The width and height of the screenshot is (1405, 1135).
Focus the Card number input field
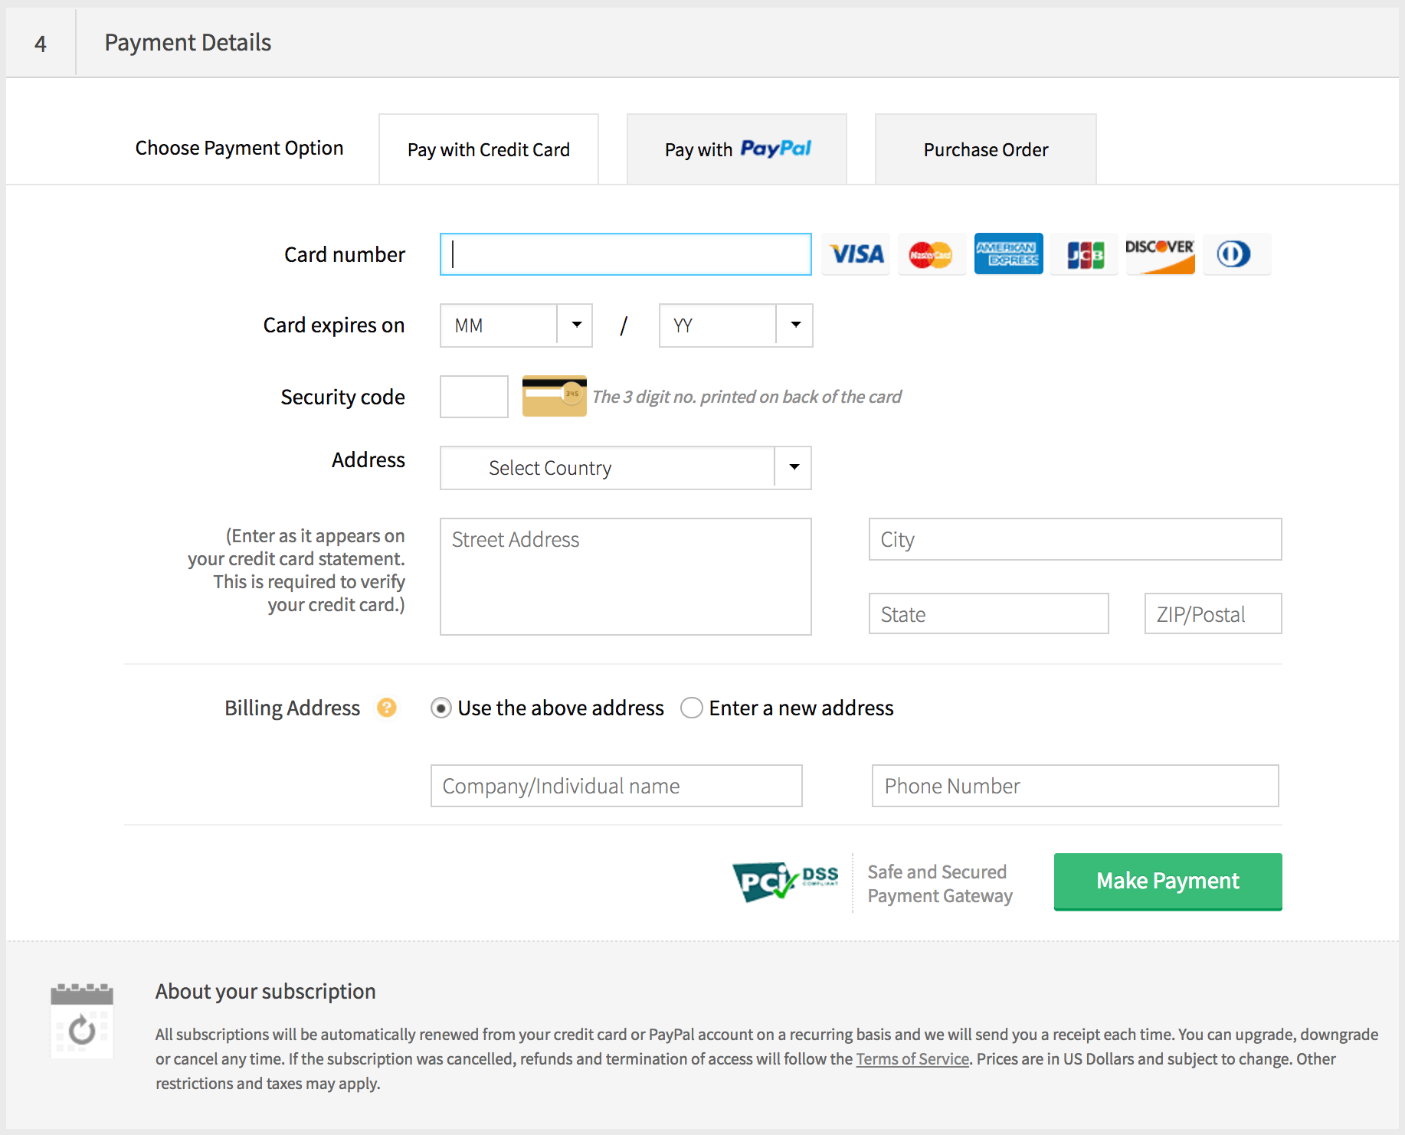pos(625,254)
